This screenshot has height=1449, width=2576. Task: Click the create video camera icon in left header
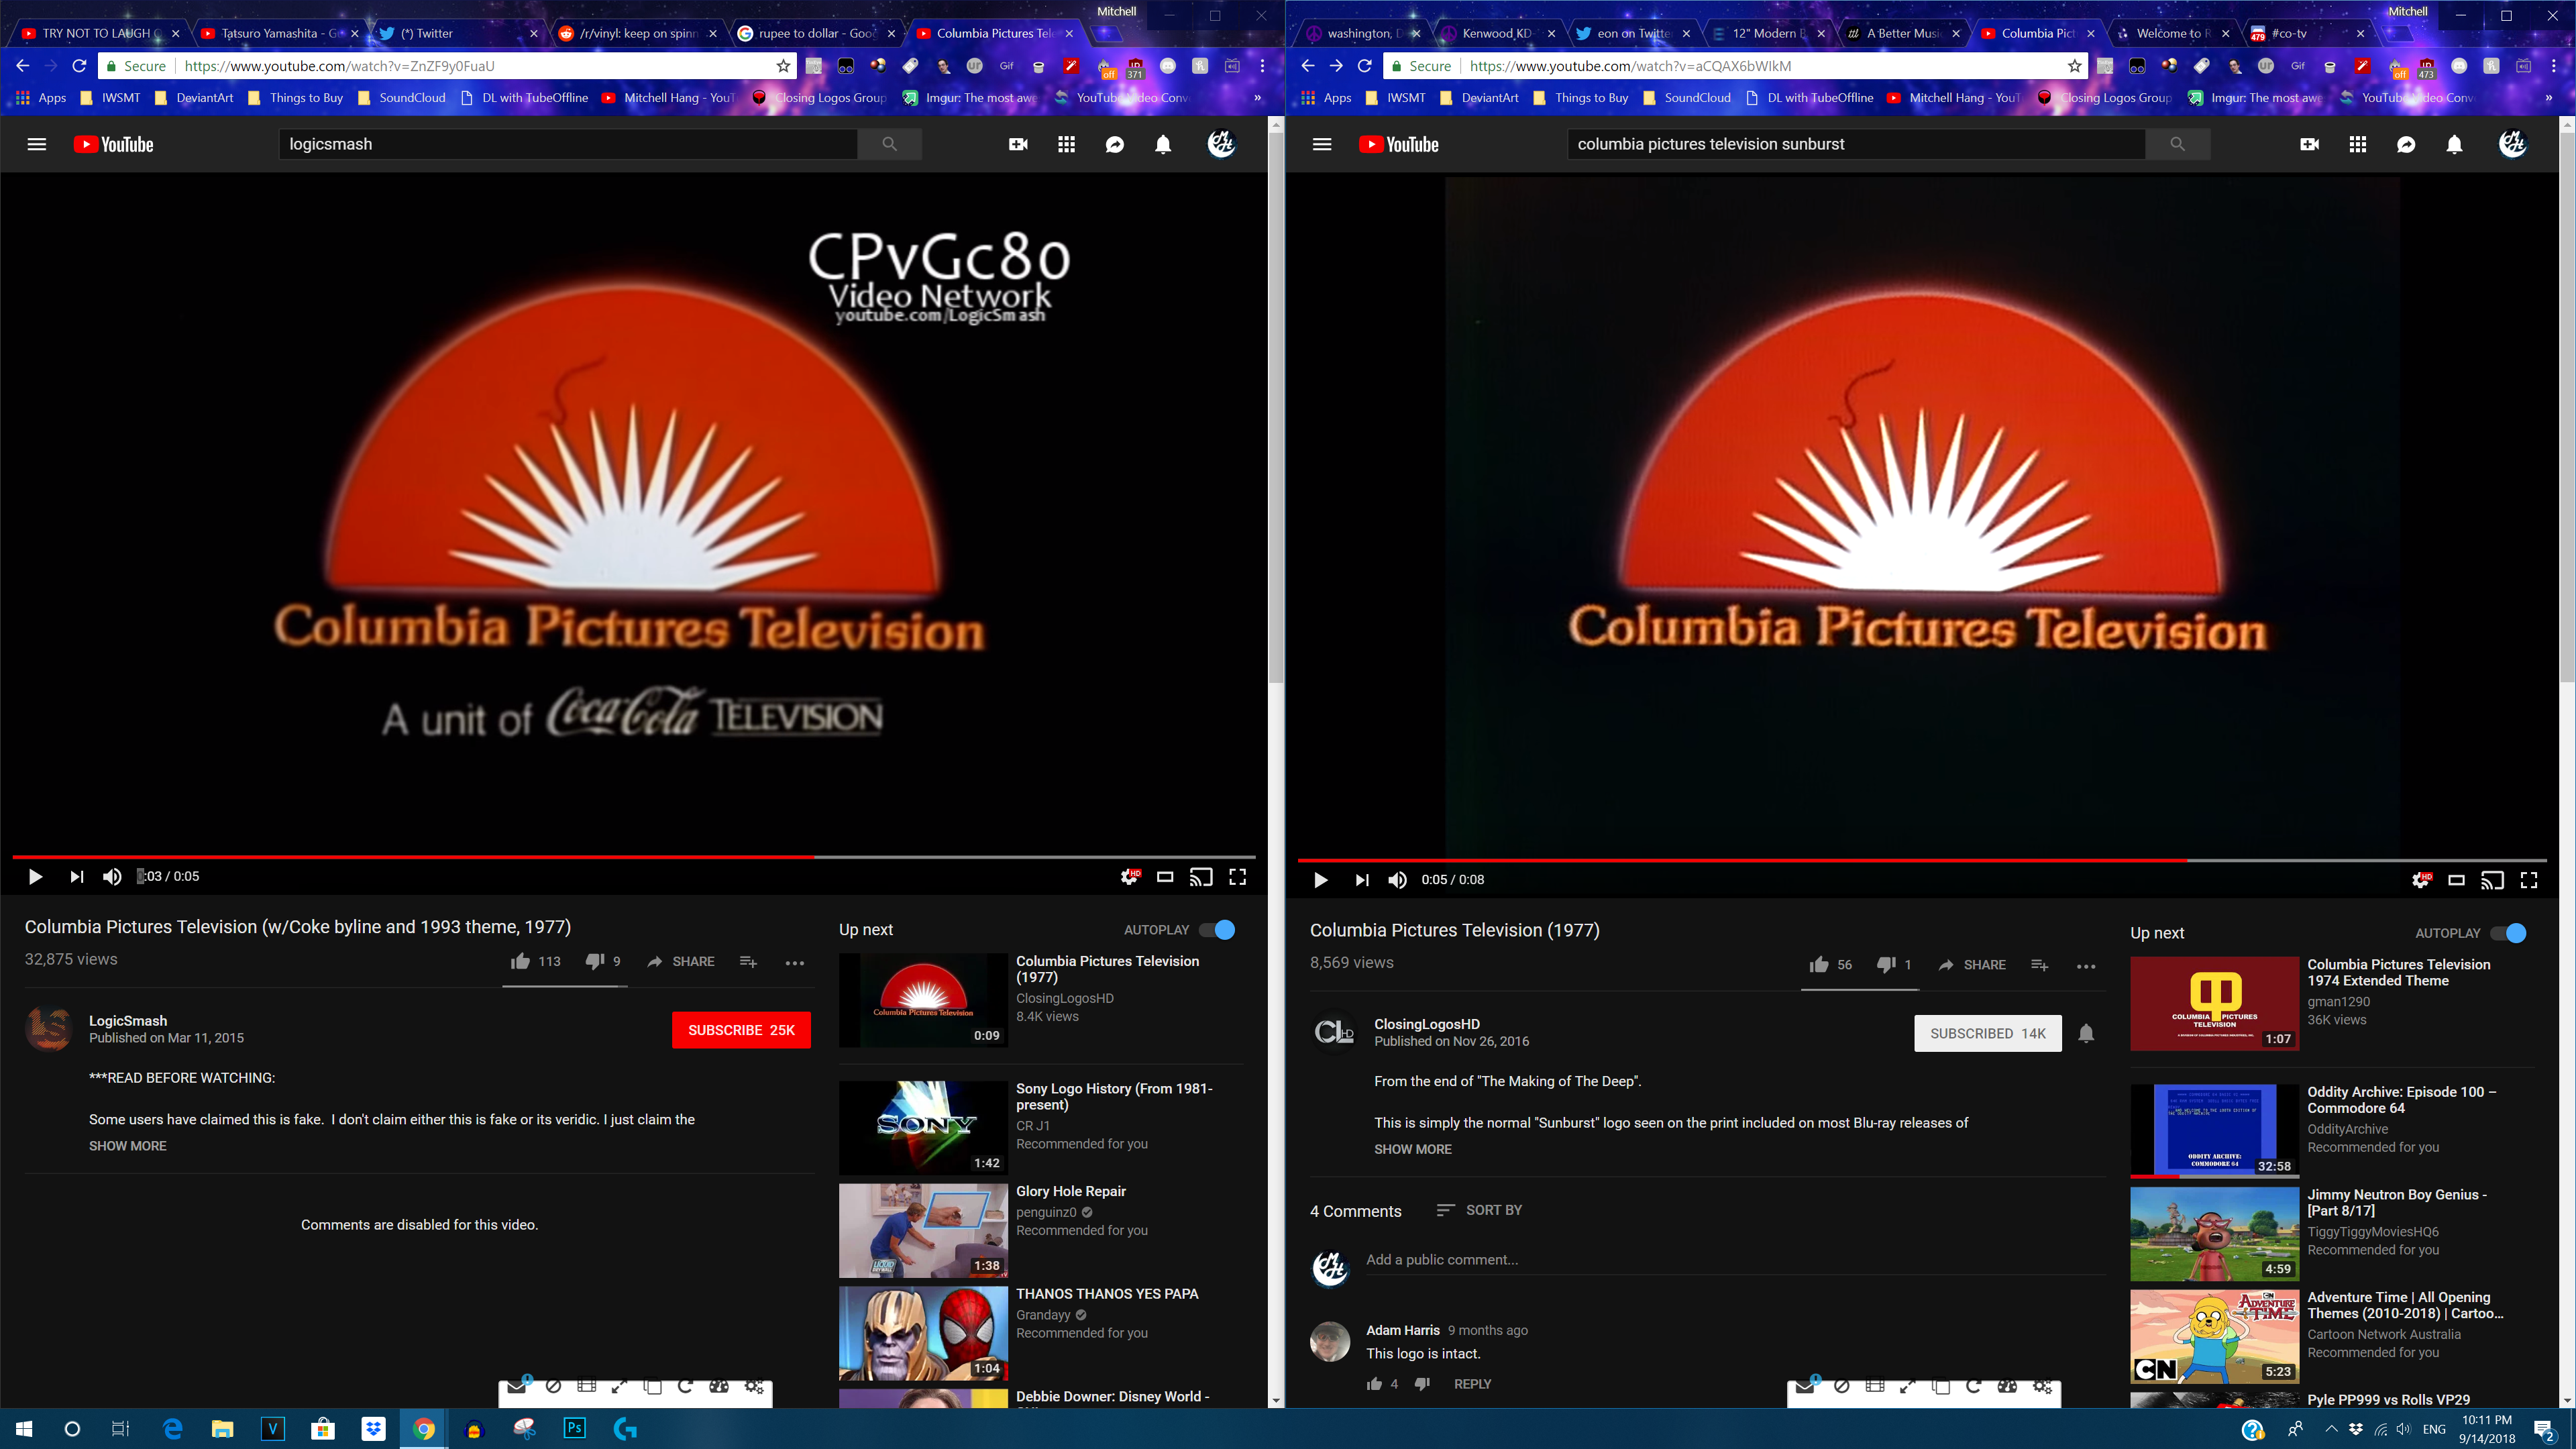1018,145
